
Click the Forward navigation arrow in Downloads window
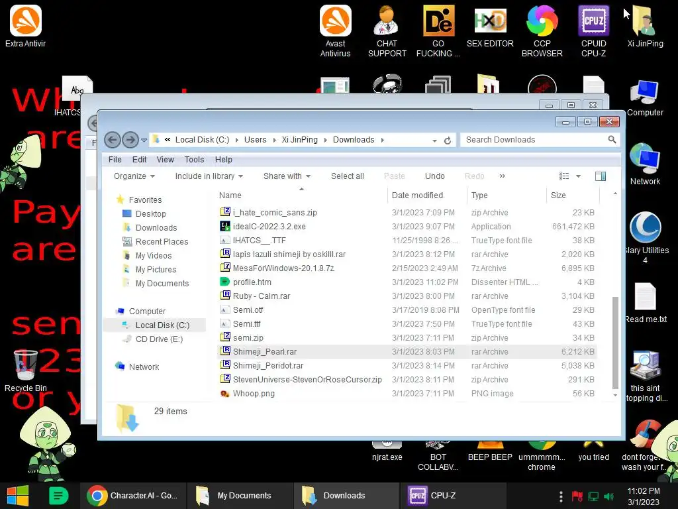(130, 140)
